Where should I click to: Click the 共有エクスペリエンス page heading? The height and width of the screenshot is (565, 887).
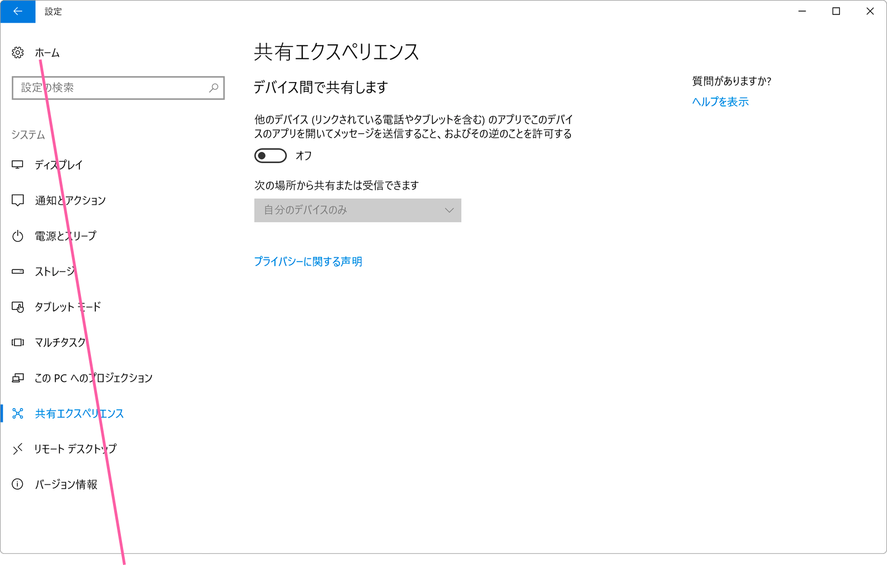coord(337,52)
